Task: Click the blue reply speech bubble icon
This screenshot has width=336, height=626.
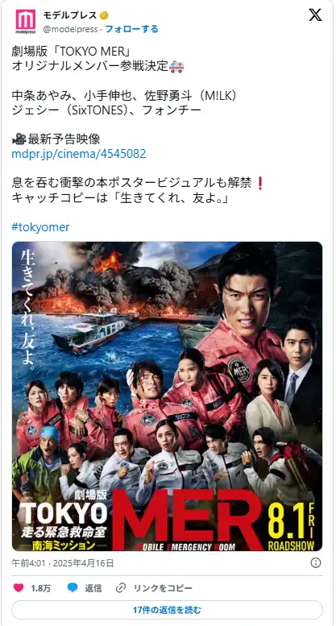Action: [73, 587]
